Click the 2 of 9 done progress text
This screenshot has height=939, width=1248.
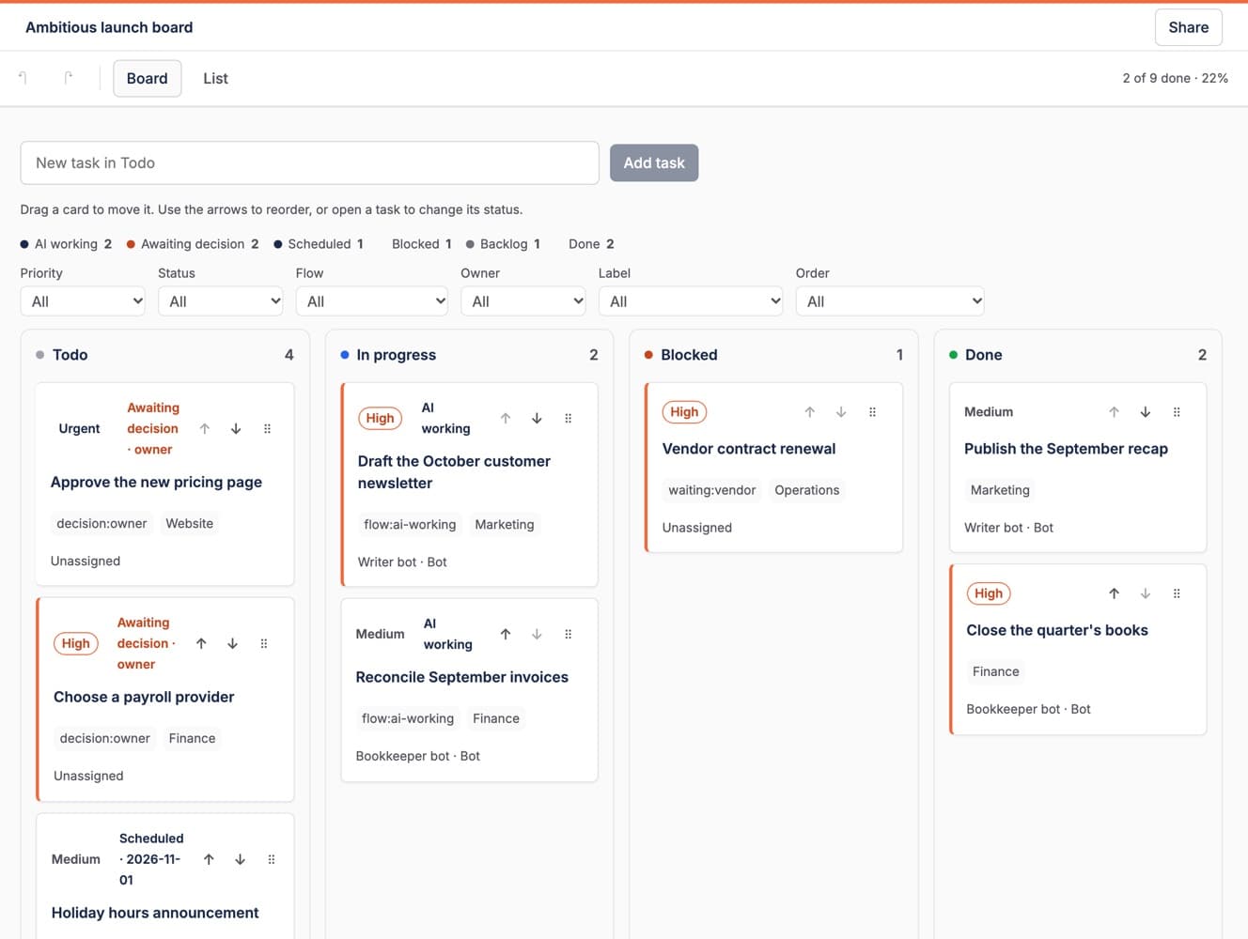point(1175,78)
